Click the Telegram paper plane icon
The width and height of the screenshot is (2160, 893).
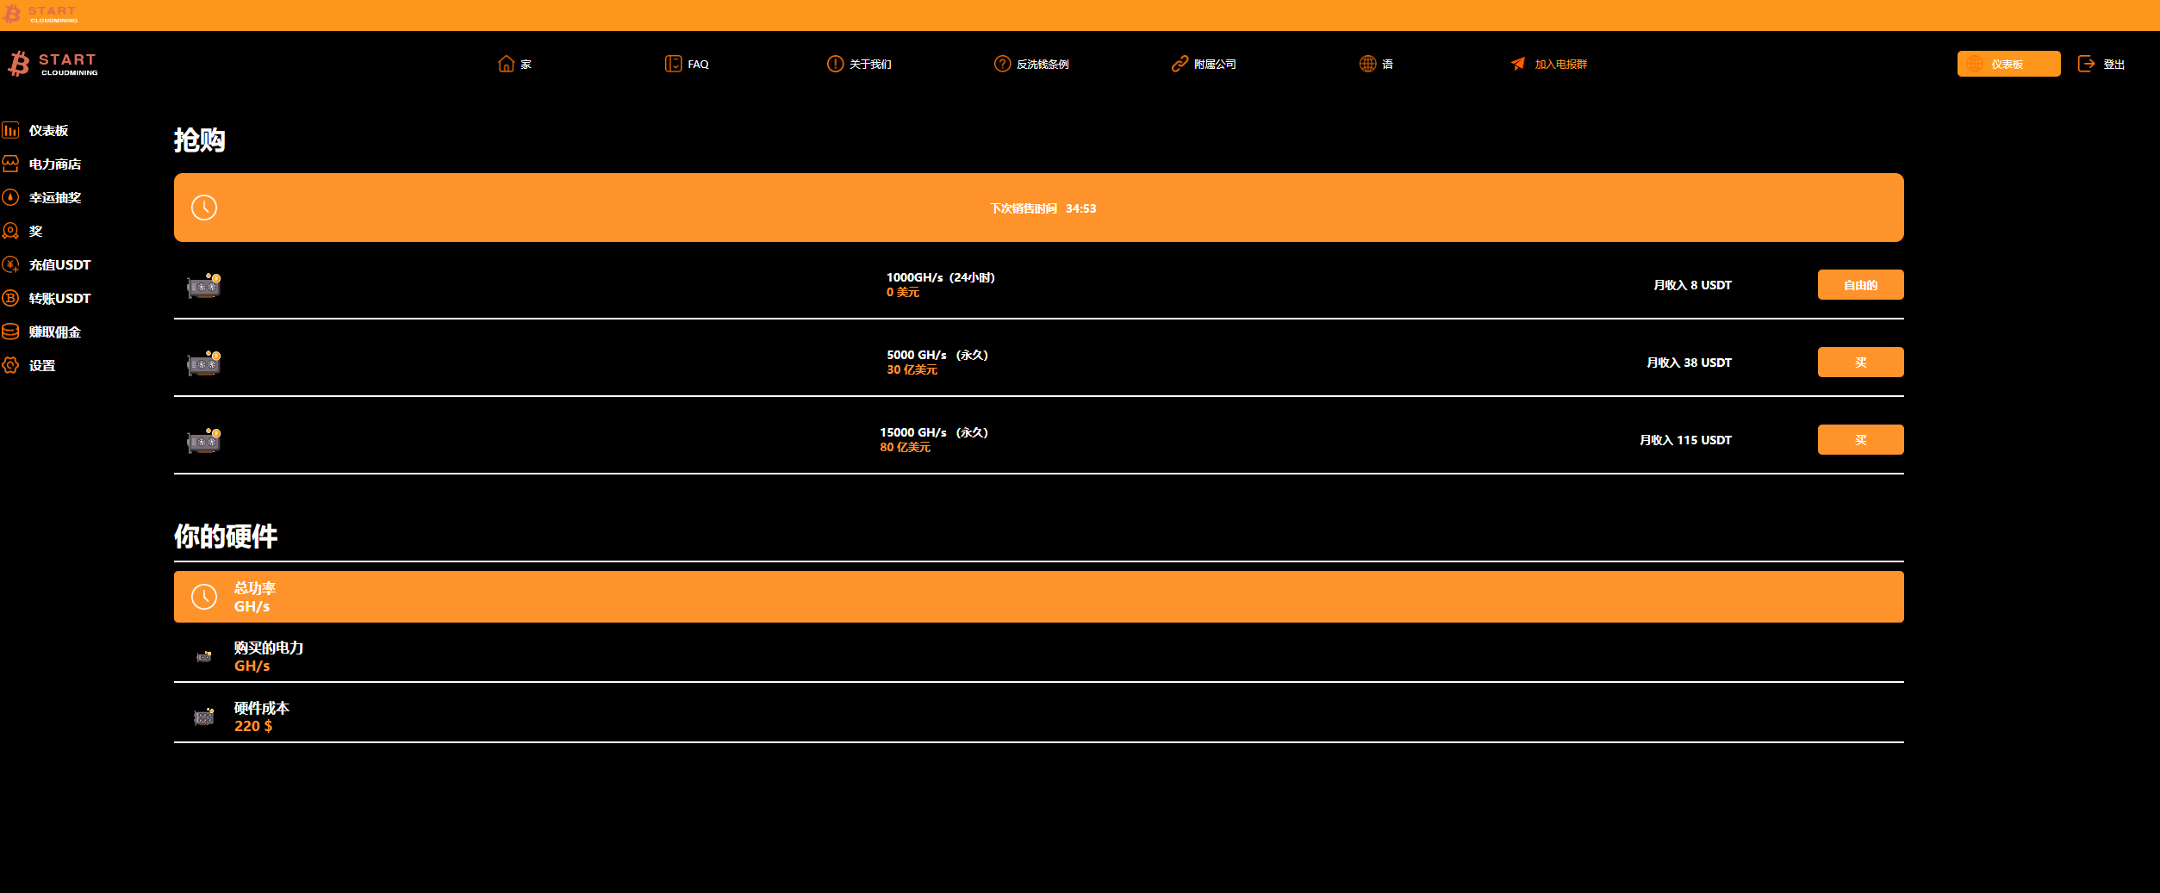(1517, 64)
